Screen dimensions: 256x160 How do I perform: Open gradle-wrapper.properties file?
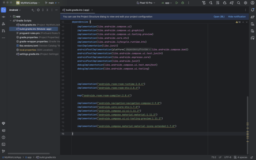(x=38, y=41)
